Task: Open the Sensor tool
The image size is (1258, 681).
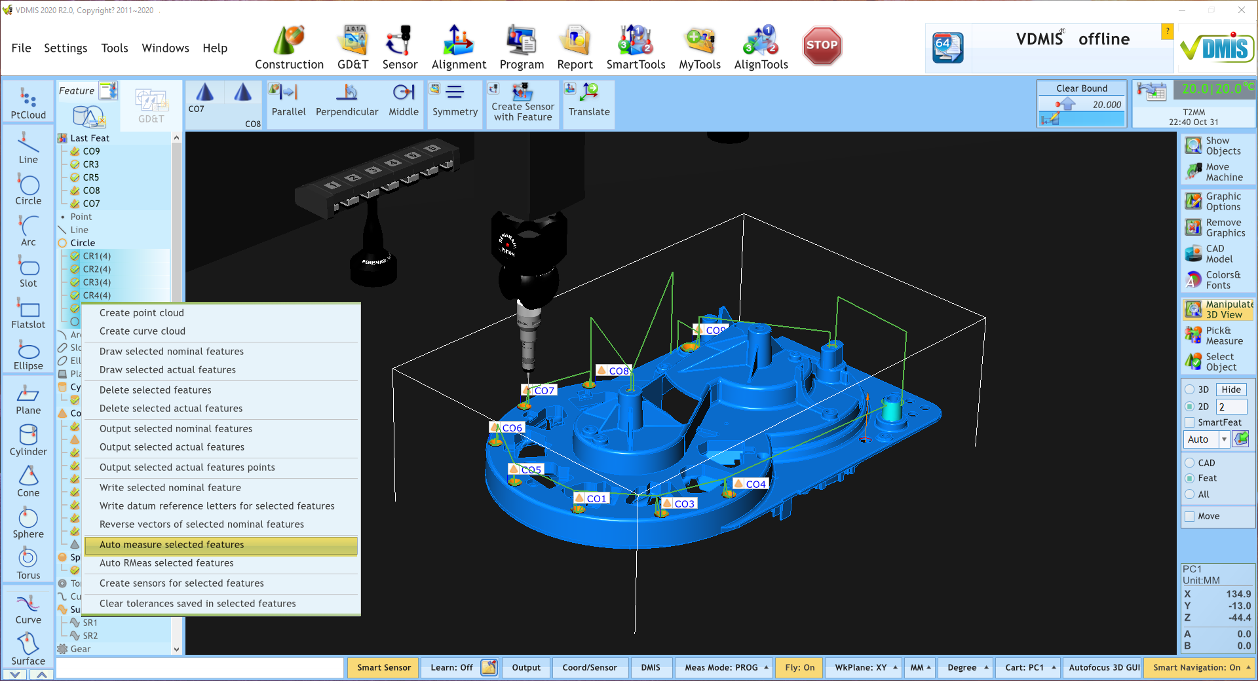Action: 400,47
